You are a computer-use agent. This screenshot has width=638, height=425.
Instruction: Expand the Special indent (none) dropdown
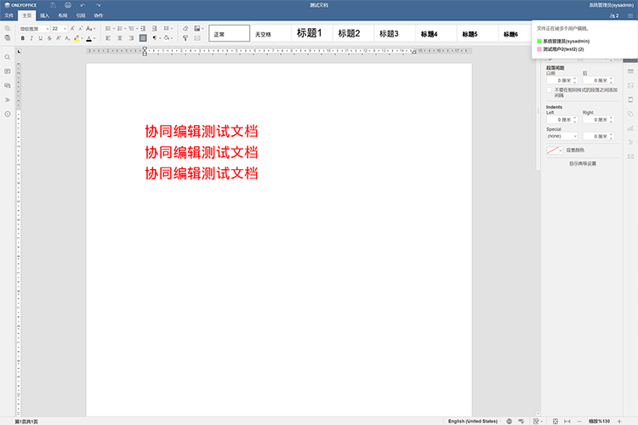562,136
